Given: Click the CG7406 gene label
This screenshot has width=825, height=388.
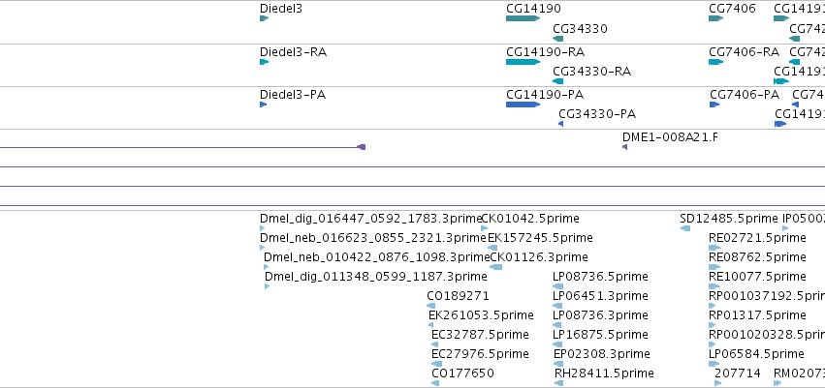Looking at the screenshot, I should click(x=732, y=9).
